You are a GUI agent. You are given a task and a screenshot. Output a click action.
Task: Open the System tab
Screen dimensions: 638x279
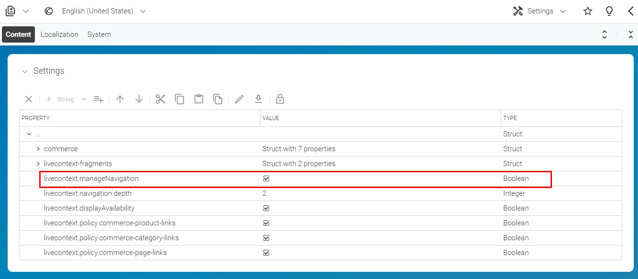(x=99, y=34)
